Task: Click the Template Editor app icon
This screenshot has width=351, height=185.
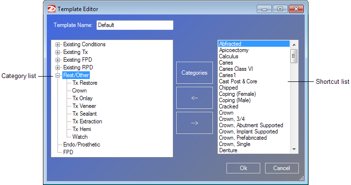Action: [x=51, y=9]
